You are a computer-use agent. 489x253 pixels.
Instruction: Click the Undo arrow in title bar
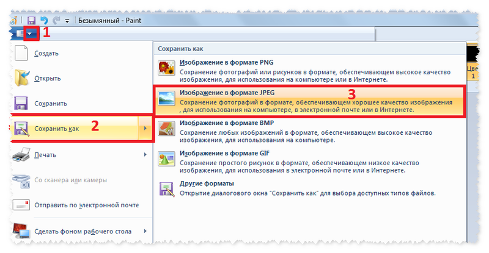(44, 21)
